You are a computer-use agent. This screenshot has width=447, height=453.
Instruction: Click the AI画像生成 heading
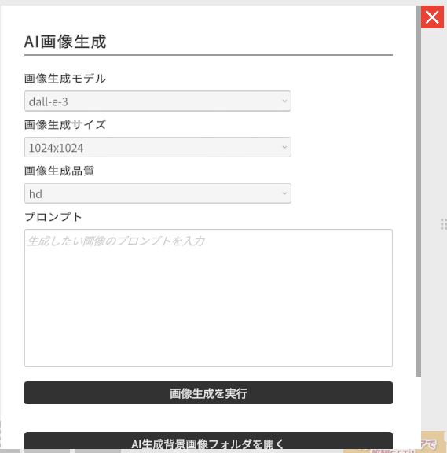pos(65,42)
